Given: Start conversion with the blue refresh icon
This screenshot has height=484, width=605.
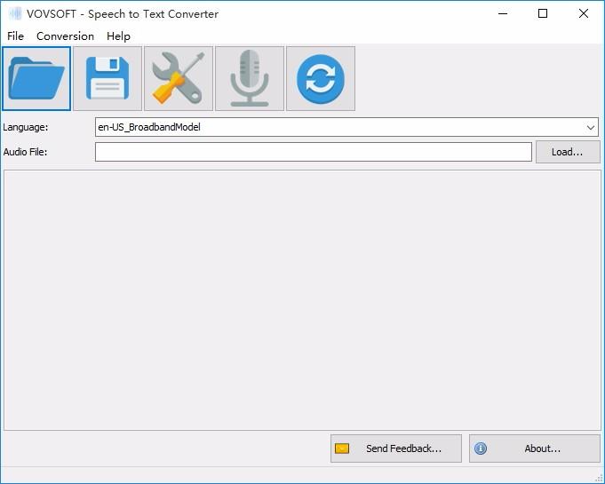Looking at the screenshot, I should [320, 79].
